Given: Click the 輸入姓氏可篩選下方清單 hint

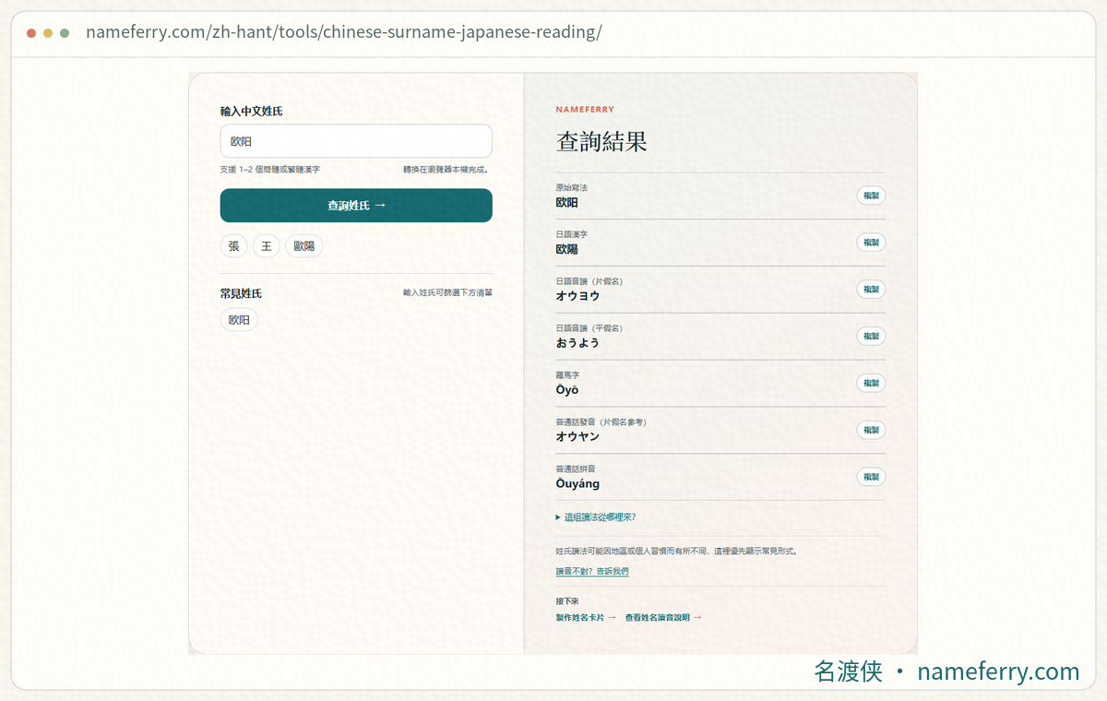Looking at the screenshot, I should click(447, 292).
